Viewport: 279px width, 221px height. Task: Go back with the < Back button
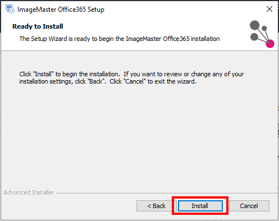pyautogui.click(x=157, y=206)
